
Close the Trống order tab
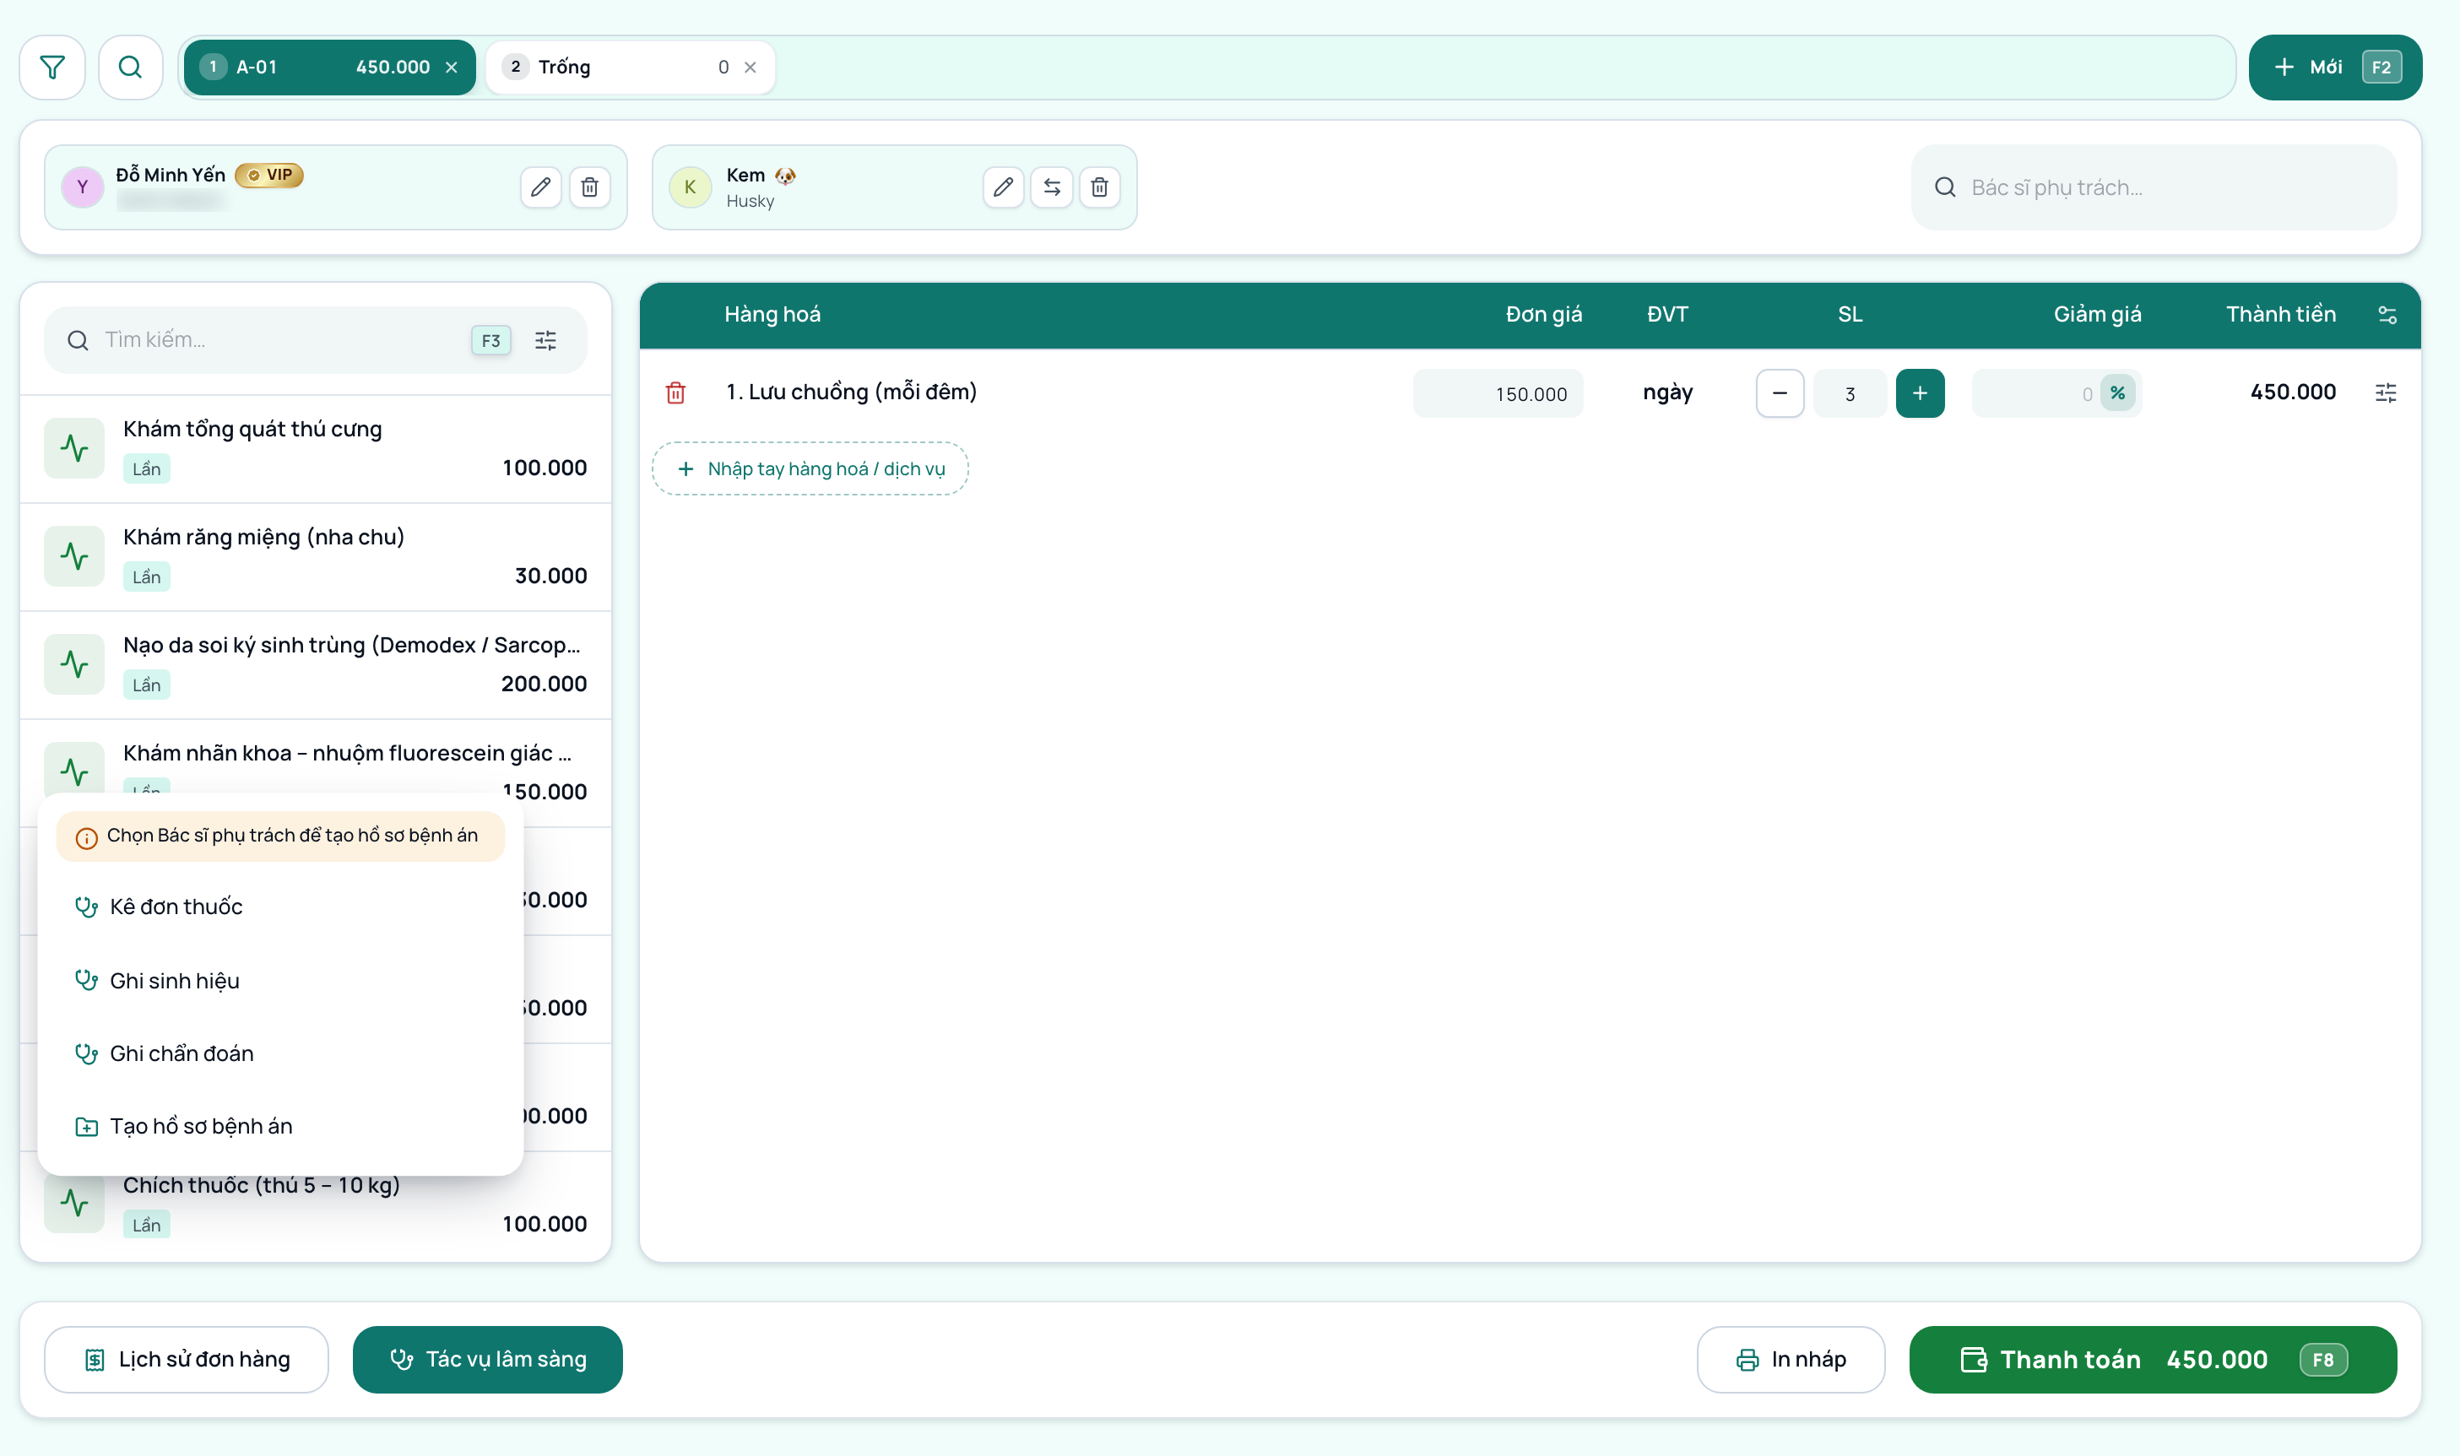[750, 68]
